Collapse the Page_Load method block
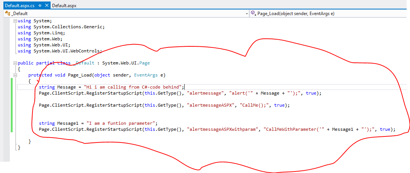This screenshot has height=173, width=410. [x=15, y=75]
